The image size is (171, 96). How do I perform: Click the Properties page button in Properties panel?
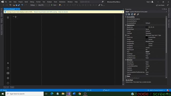132,14
